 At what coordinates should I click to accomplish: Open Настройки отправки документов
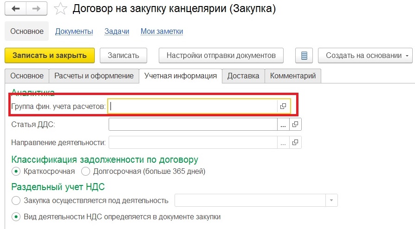point(221,56)
